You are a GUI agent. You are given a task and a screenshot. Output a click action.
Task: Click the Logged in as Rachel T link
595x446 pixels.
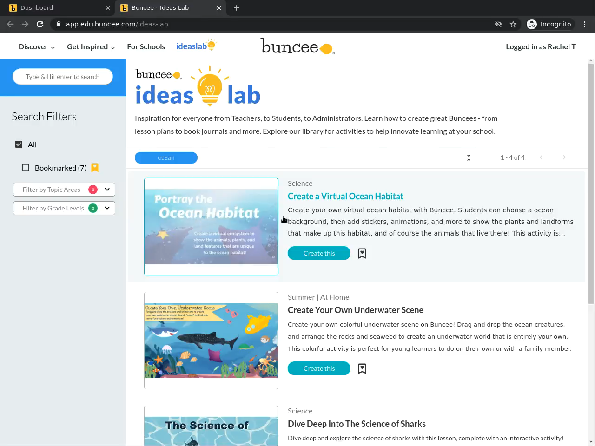tap(541, 46)
